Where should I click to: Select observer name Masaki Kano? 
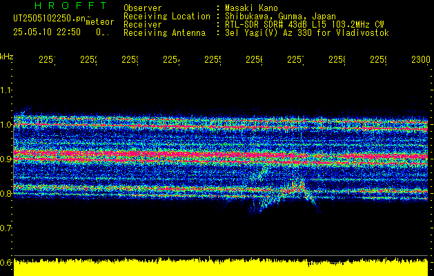[x=251, y=8]
